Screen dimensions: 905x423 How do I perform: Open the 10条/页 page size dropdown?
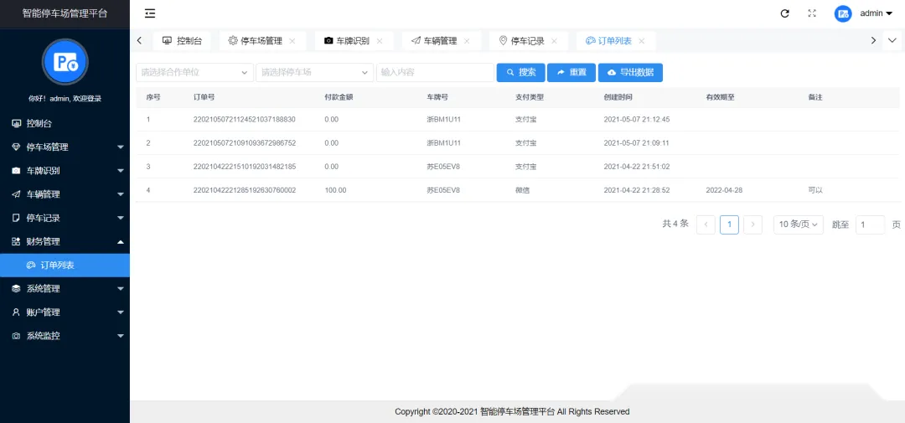(x=799, y=224)
